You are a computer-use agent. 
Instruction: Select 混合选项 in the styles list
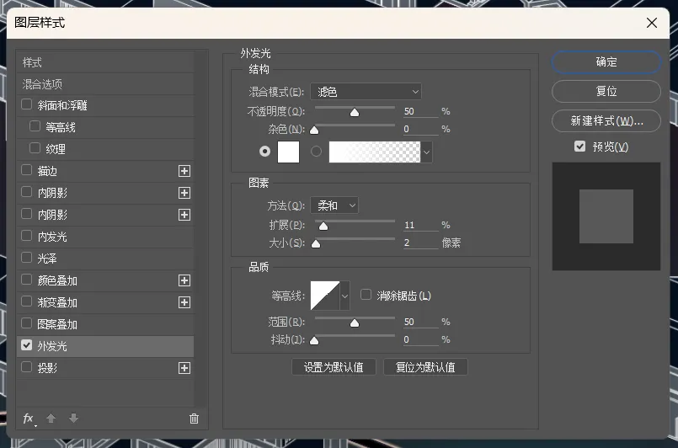coord(43,84)
